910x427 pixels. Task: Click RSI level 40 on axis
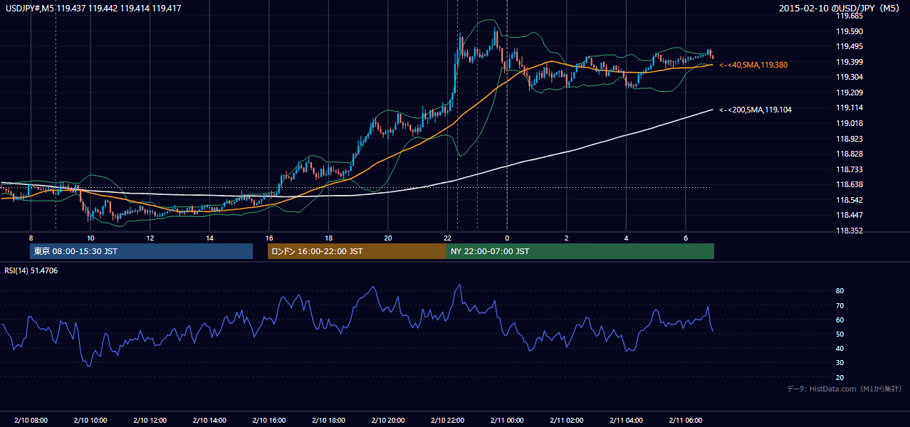tap(840, 349)
